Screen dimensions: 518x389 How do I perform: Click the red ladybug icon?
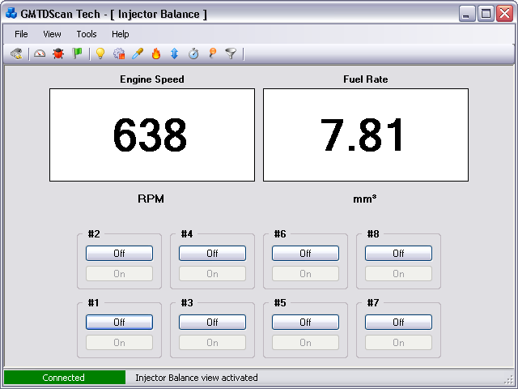coord(58,53)
